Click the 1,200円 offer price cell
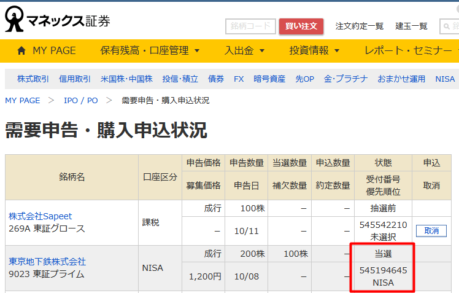The width and height of the screenshot is (459, 293). click(204, 276)
